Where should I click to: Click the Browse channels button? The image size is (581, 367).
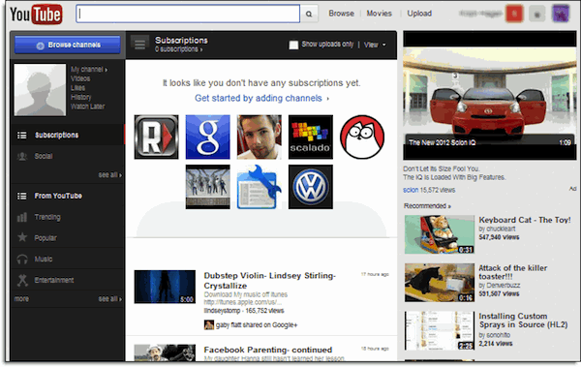68,45
